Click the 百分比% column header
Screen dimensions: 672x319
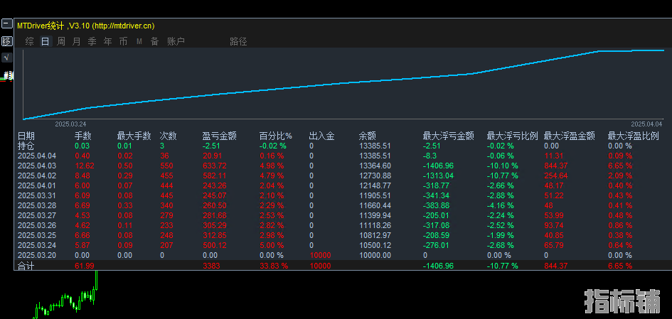[x=276, y=136]
